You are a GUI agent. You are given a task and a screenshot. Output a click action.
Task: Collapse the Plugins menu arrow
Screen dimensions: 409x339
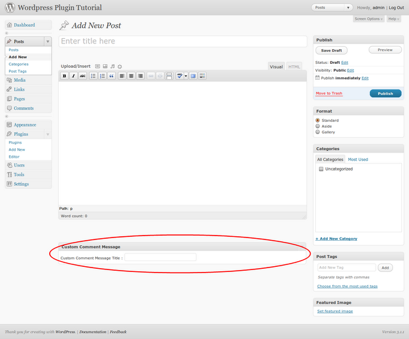(x=48, y=134)
